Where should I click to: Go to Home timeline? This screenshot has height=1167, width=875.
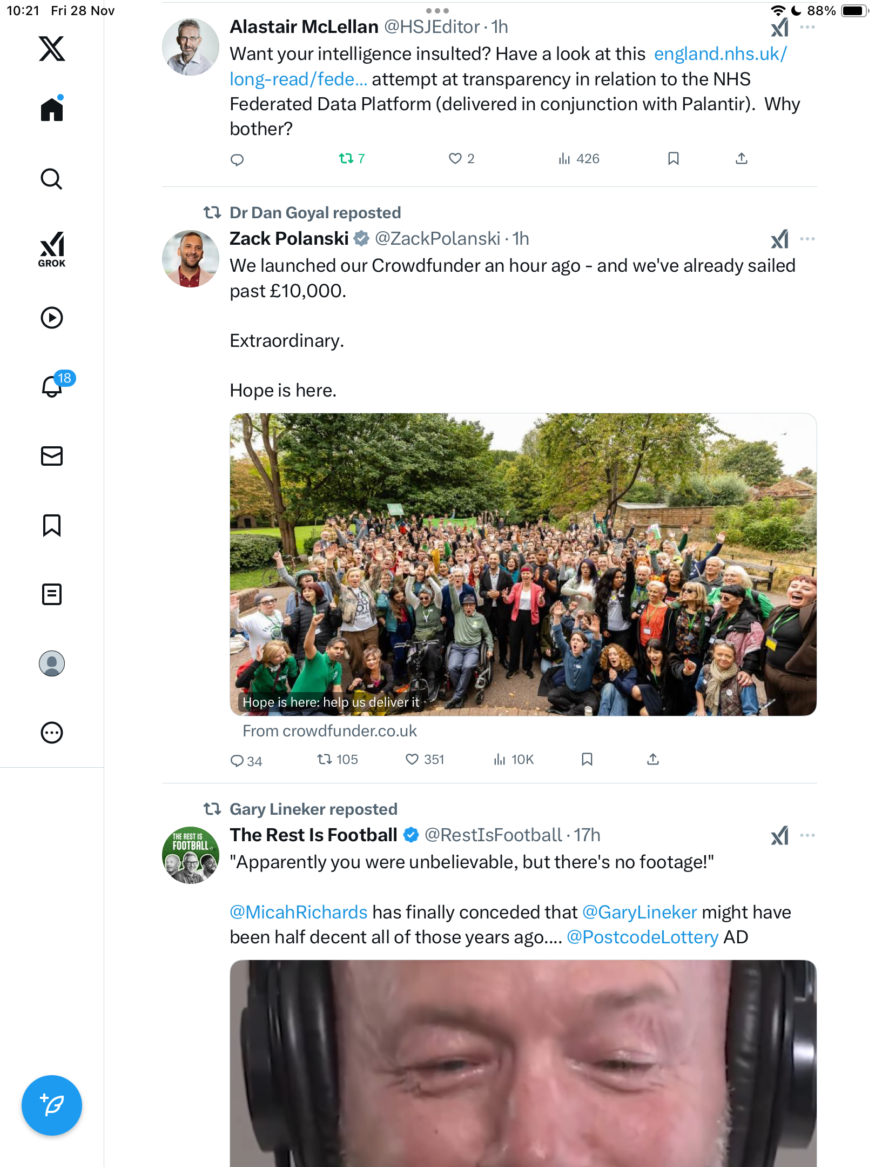click(52, 110)
